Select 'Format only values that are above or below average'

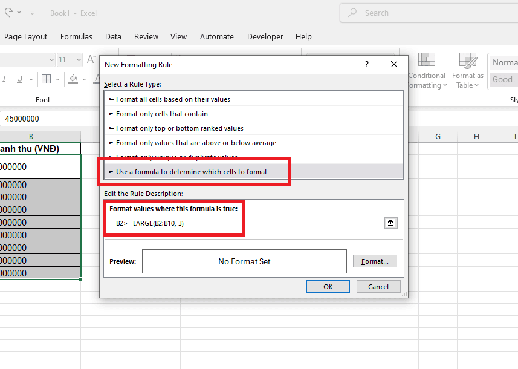(x=254, y=143)
